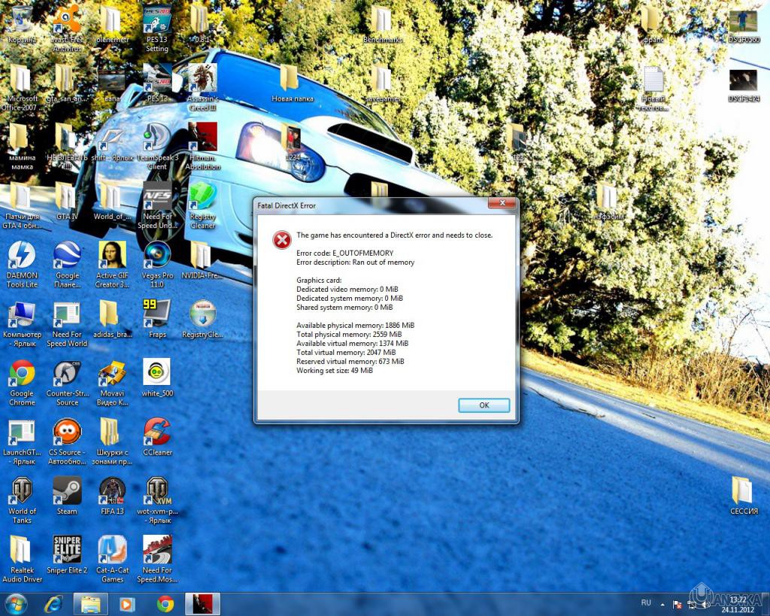
Task: Open the RegistryCle... installer shortcut
Action: (x=202, y=318)
